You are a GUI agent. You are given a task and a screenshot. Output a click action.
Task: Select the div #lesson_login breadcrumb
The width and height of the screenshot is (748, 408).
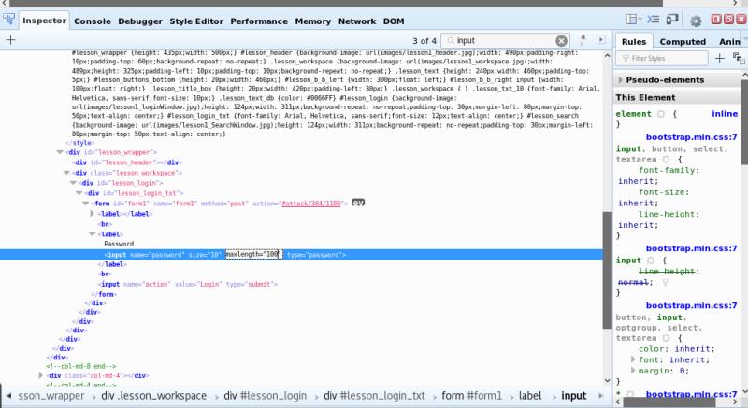tap(265, 396)
